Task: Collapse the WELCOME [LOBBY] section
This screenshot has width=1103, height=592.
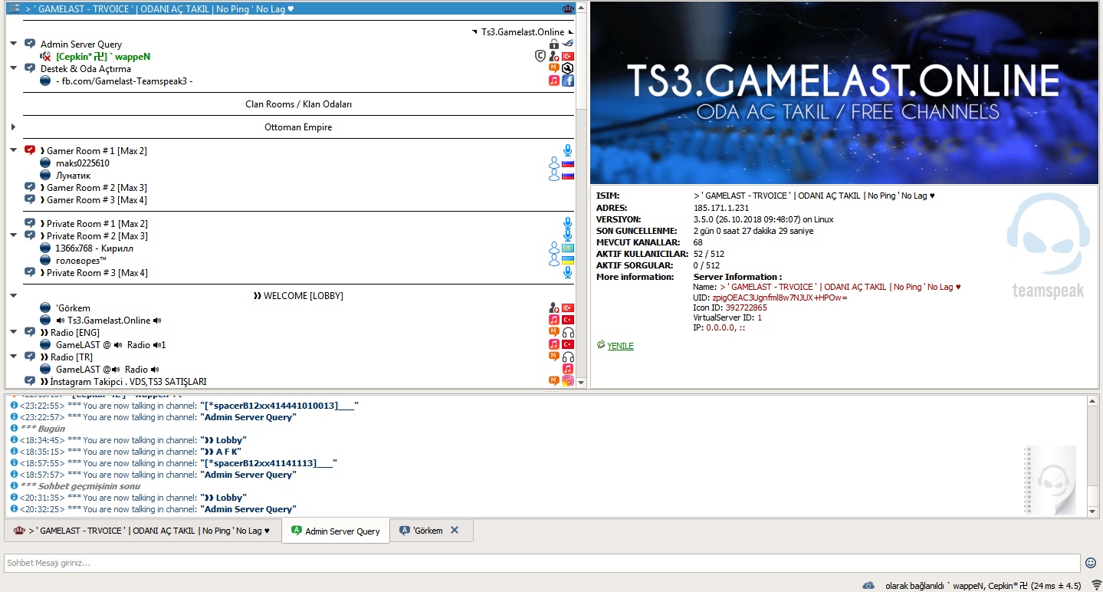Action: click(14, 296)
